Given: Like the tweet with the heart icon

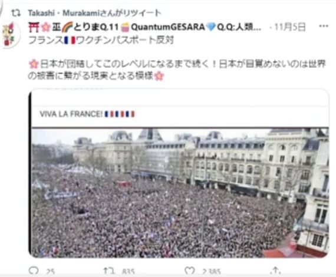Looking at the screenshot, I should point(190,271).
